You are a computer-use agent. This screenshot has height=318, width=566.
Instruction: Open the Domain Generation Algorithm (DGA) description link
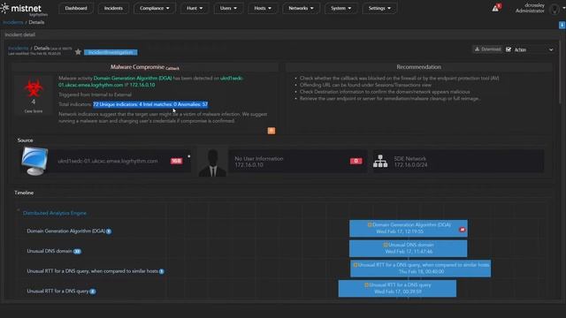coord(133,79)
